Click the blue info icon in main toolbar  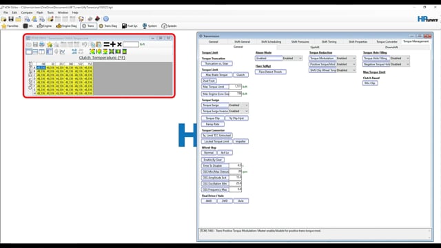[105, 19]
